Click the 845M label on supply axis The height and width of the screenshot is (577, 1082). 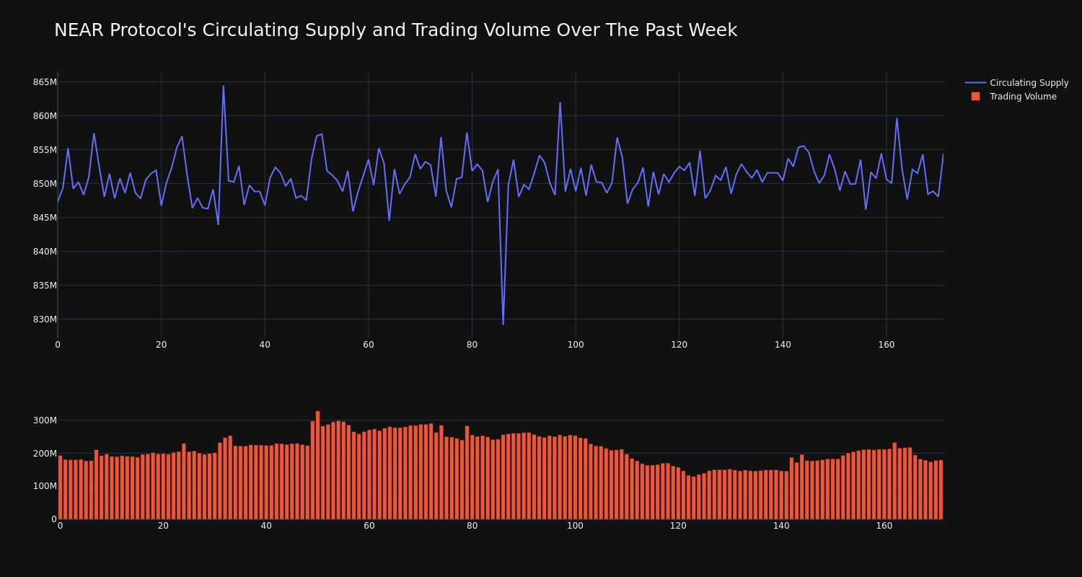(45, 218)
